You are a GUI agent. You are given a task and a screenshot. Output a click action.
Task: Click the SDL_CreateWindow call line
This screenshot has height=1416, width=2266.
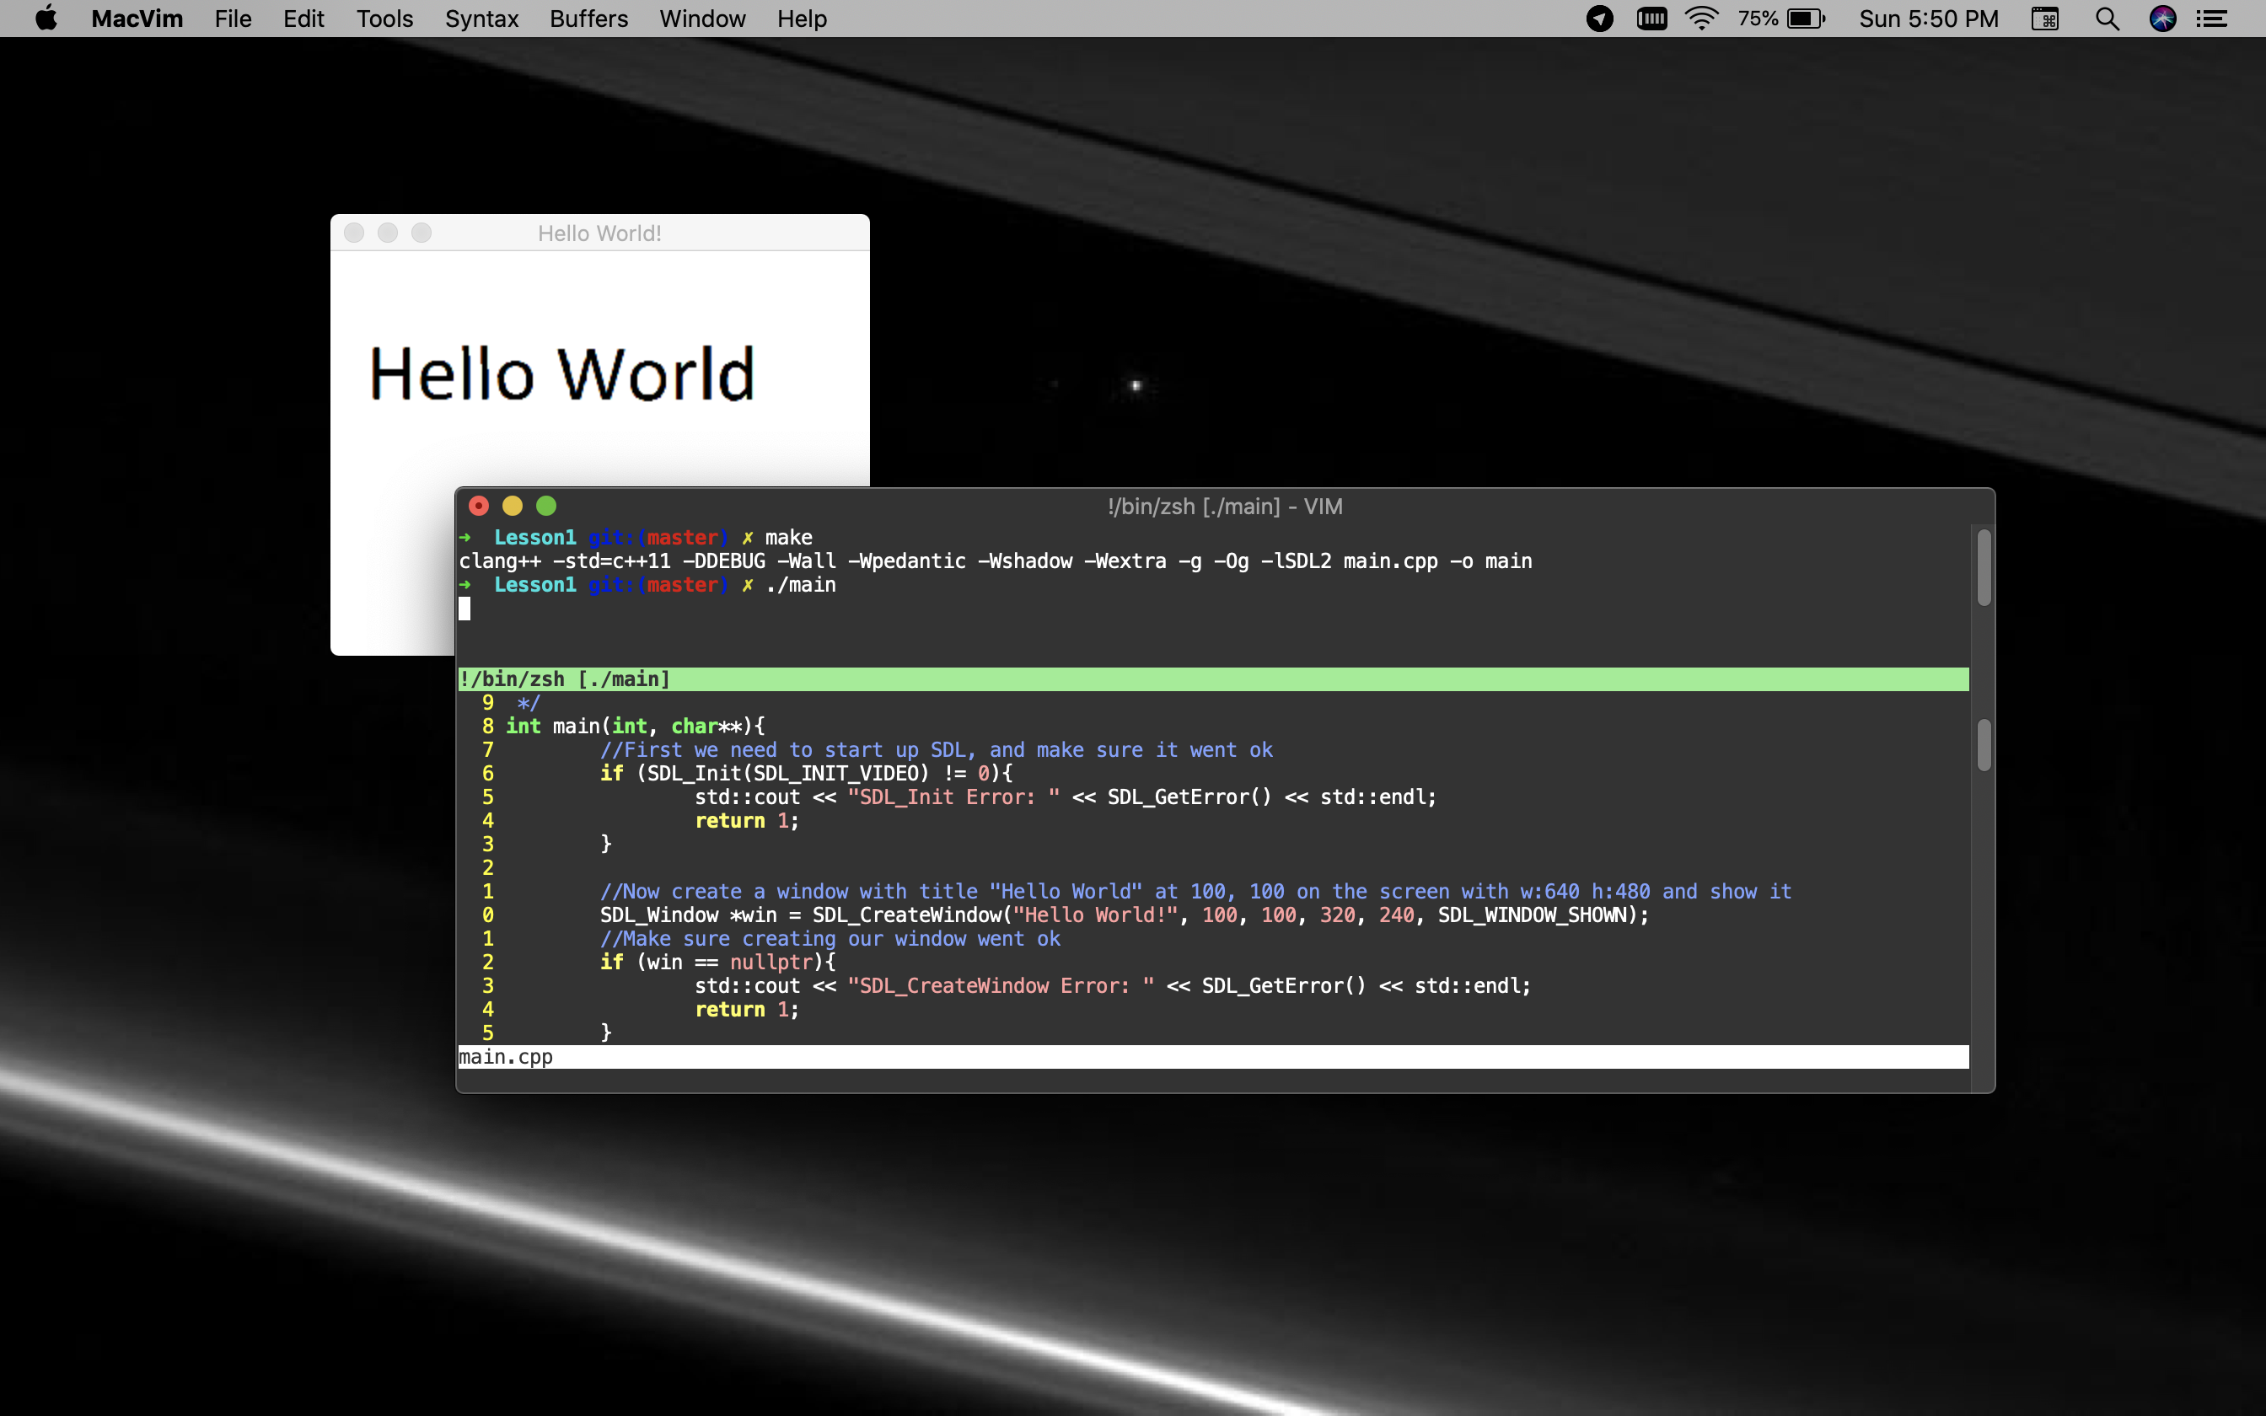1125,915
